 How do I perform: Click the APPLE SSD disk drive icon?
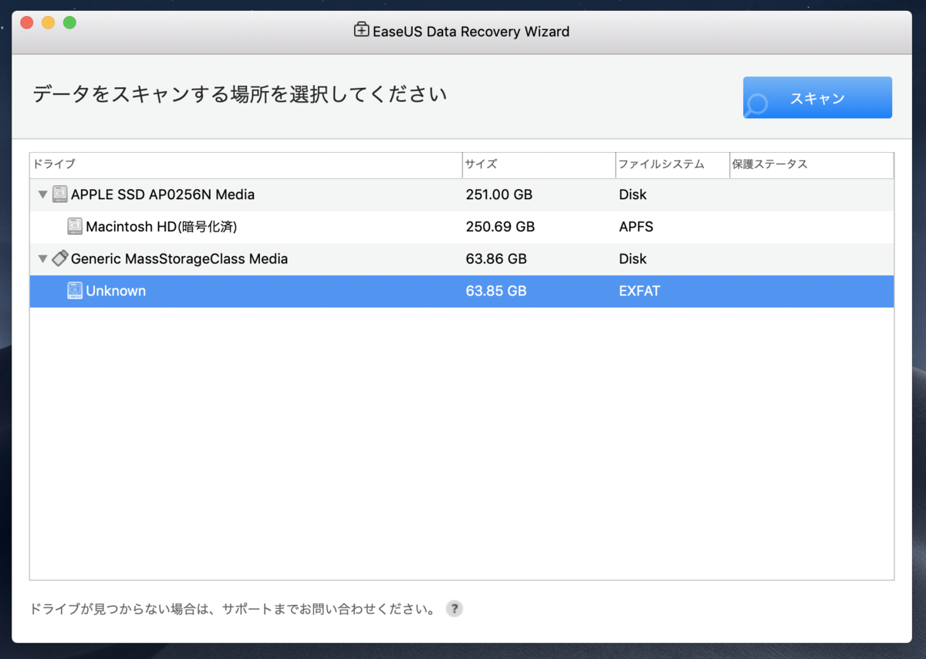click(x=60, y=194)
